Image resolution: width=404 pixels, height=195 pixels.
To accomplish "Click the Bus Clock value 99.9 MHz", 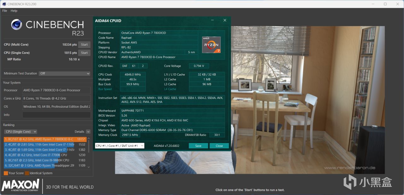I will 133,84.
